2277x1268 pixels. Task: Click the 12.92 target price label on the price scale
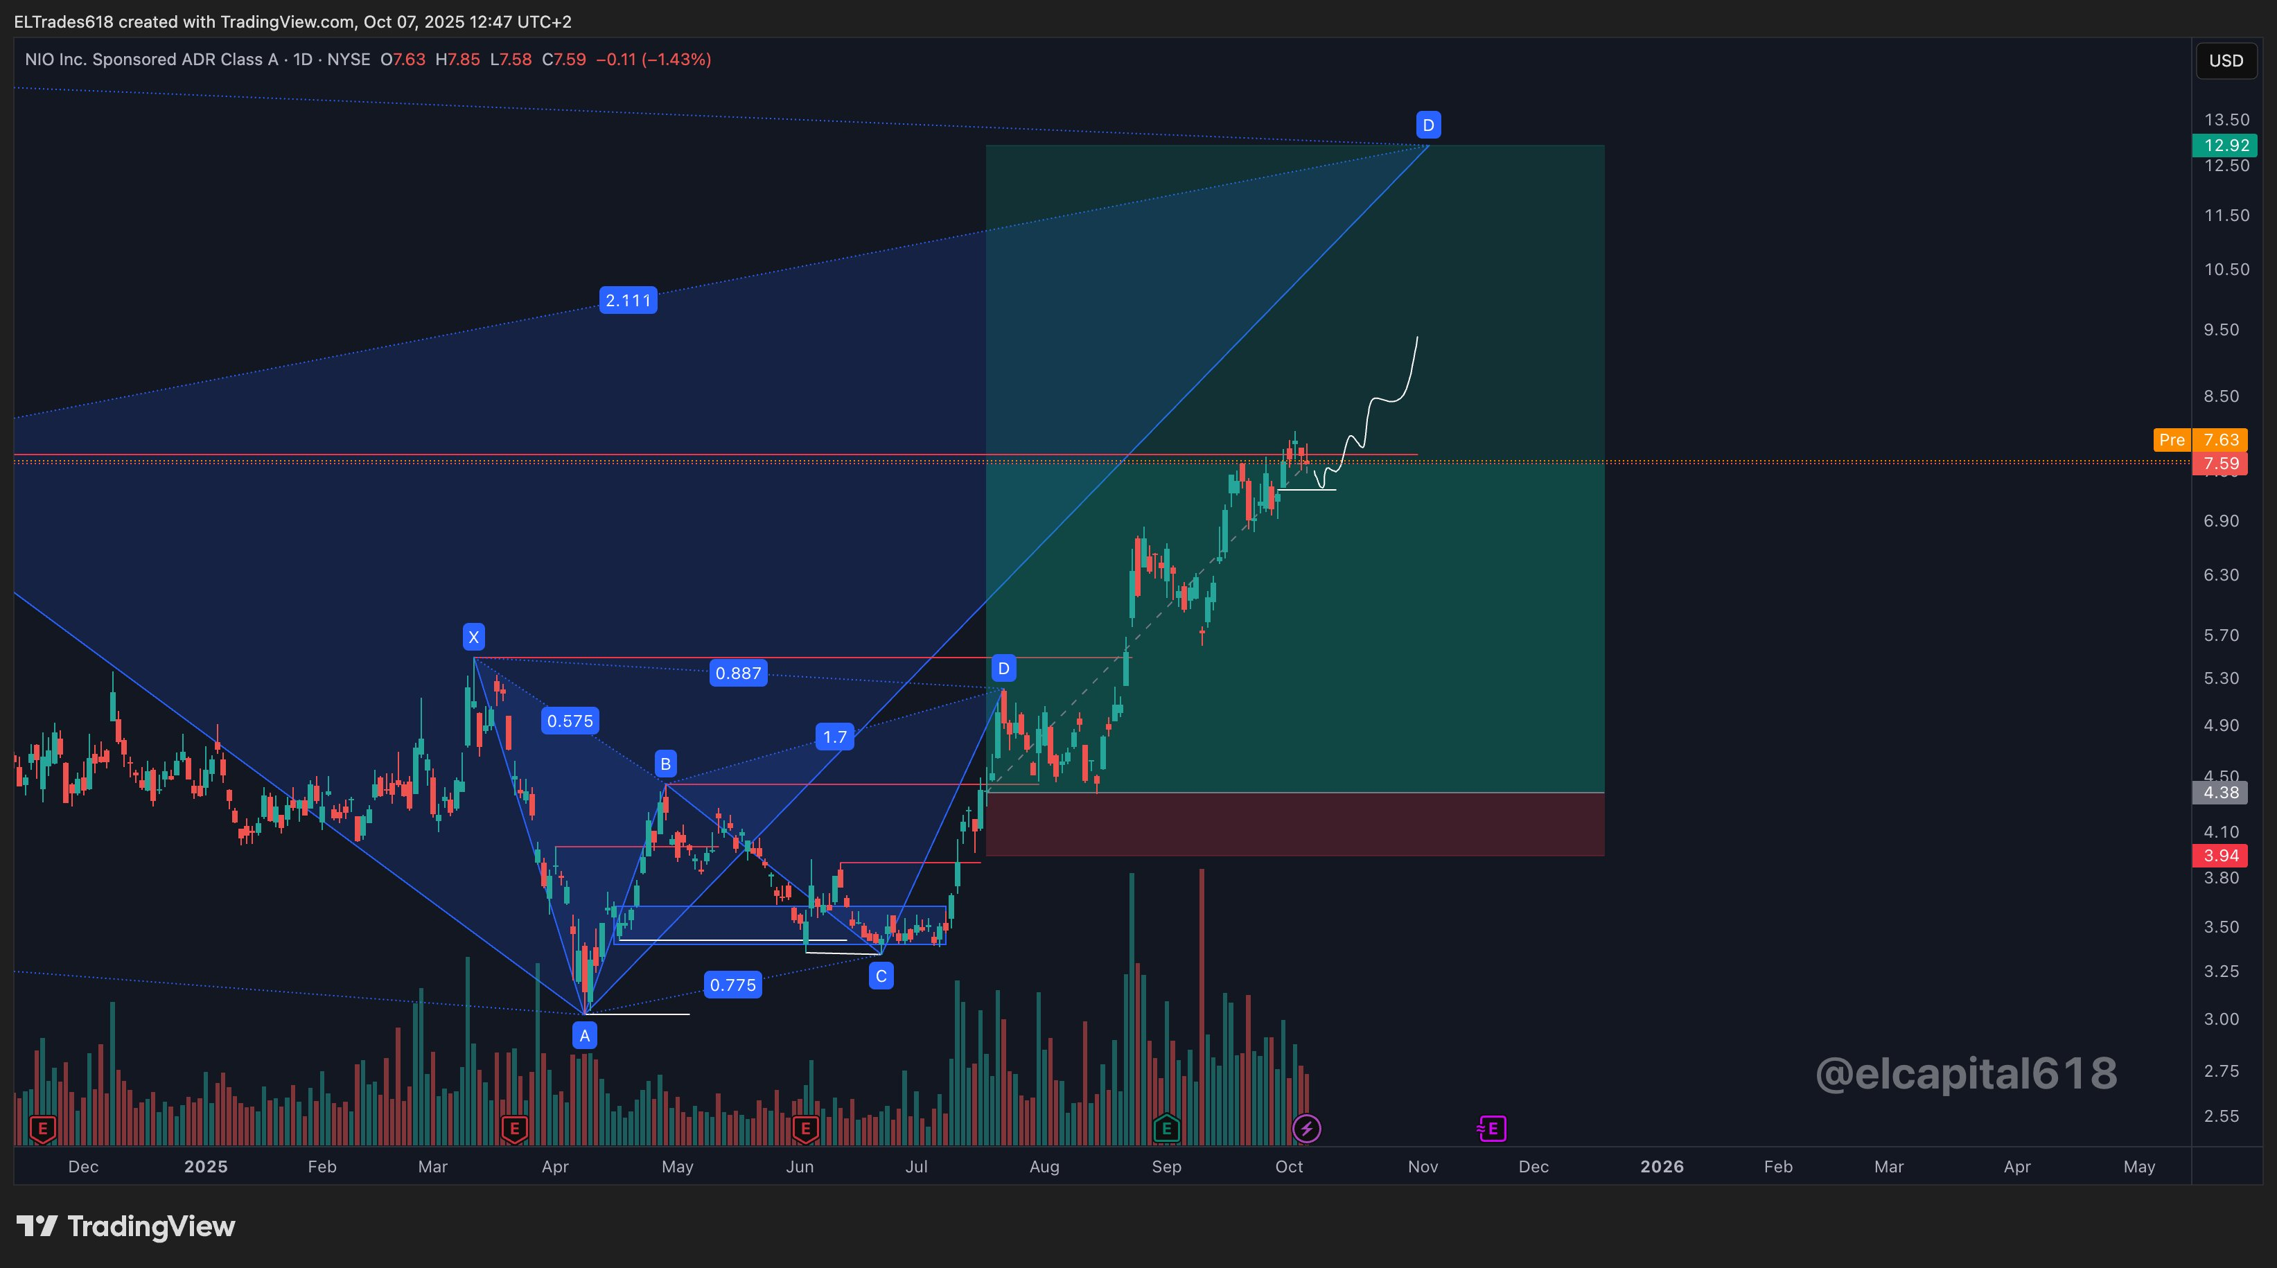pyautogui.click(x=2226, y=146)
